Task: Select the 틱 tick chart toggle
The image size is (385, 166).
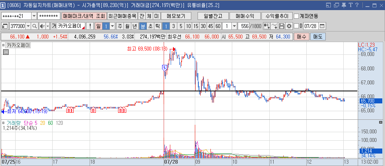Action: coord(158,26)
